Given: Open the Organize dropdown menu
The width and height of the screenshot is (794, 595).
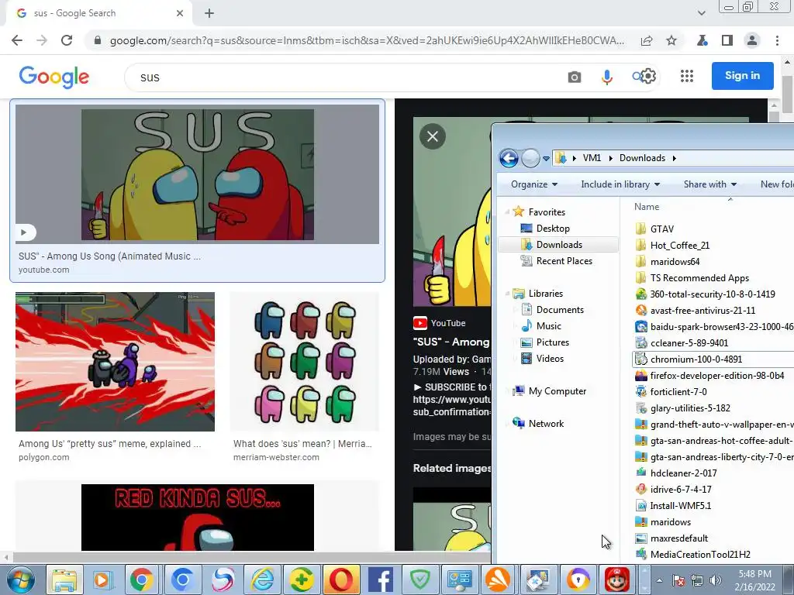Looking at the screenshot, I should (x=533, y=184).
